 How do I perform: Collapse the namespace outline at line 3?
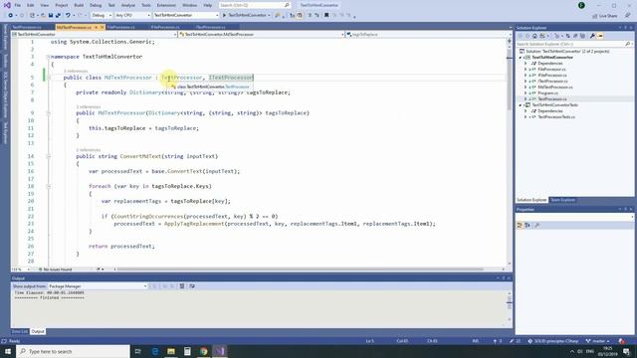(x=49, y=57)
